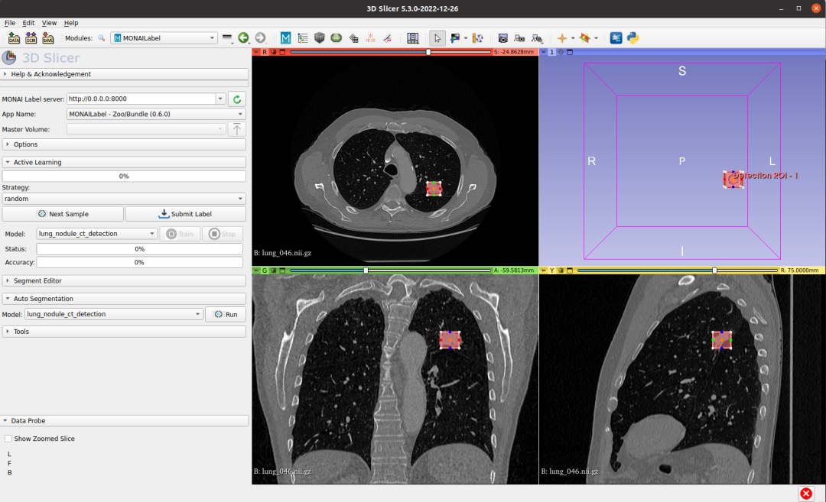The height and width of the screenshot is (502, 826).
Task: Open the Load Data icon
Action: tap(14, 38)
